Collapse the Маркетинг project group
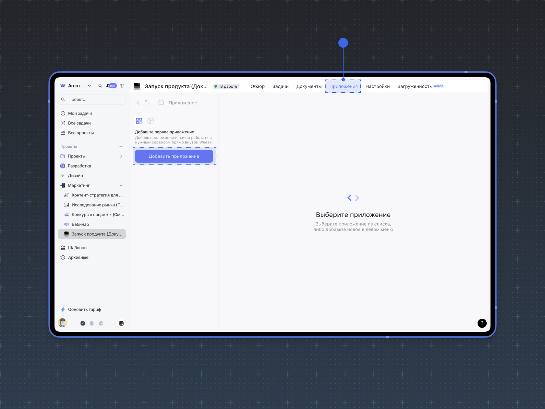The height and width of the screenshot is (409, 545). tap(121, 185)
